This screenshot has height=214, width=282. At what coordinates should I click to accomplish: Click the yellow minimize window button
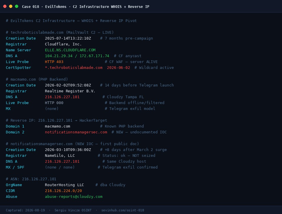(11, 6)
